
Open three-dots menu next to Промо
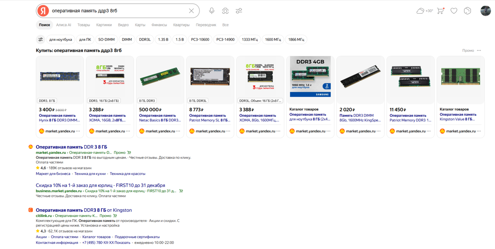click(479, 51)
